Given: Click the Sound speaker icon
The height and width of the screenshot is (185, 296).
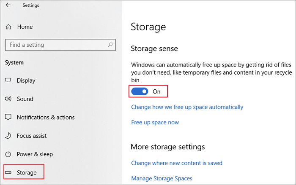Looking at the screenshot, I should (x=8, y=99).
